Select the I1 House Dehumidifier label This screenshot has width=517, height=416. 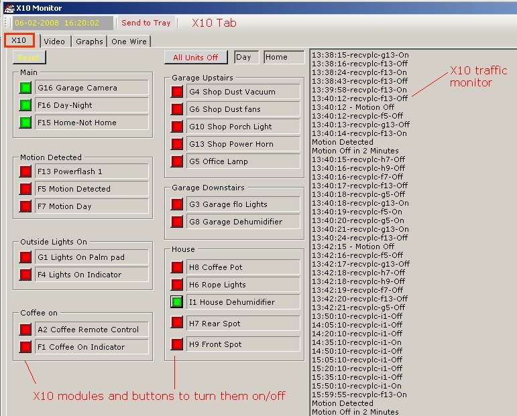[x=243, y=302]
